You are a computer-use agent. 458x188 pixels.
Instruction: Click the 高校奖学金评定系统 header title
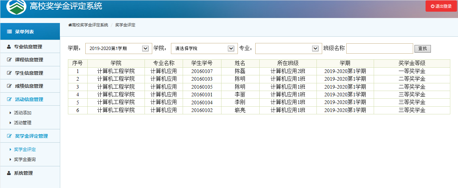pos(66,6)
